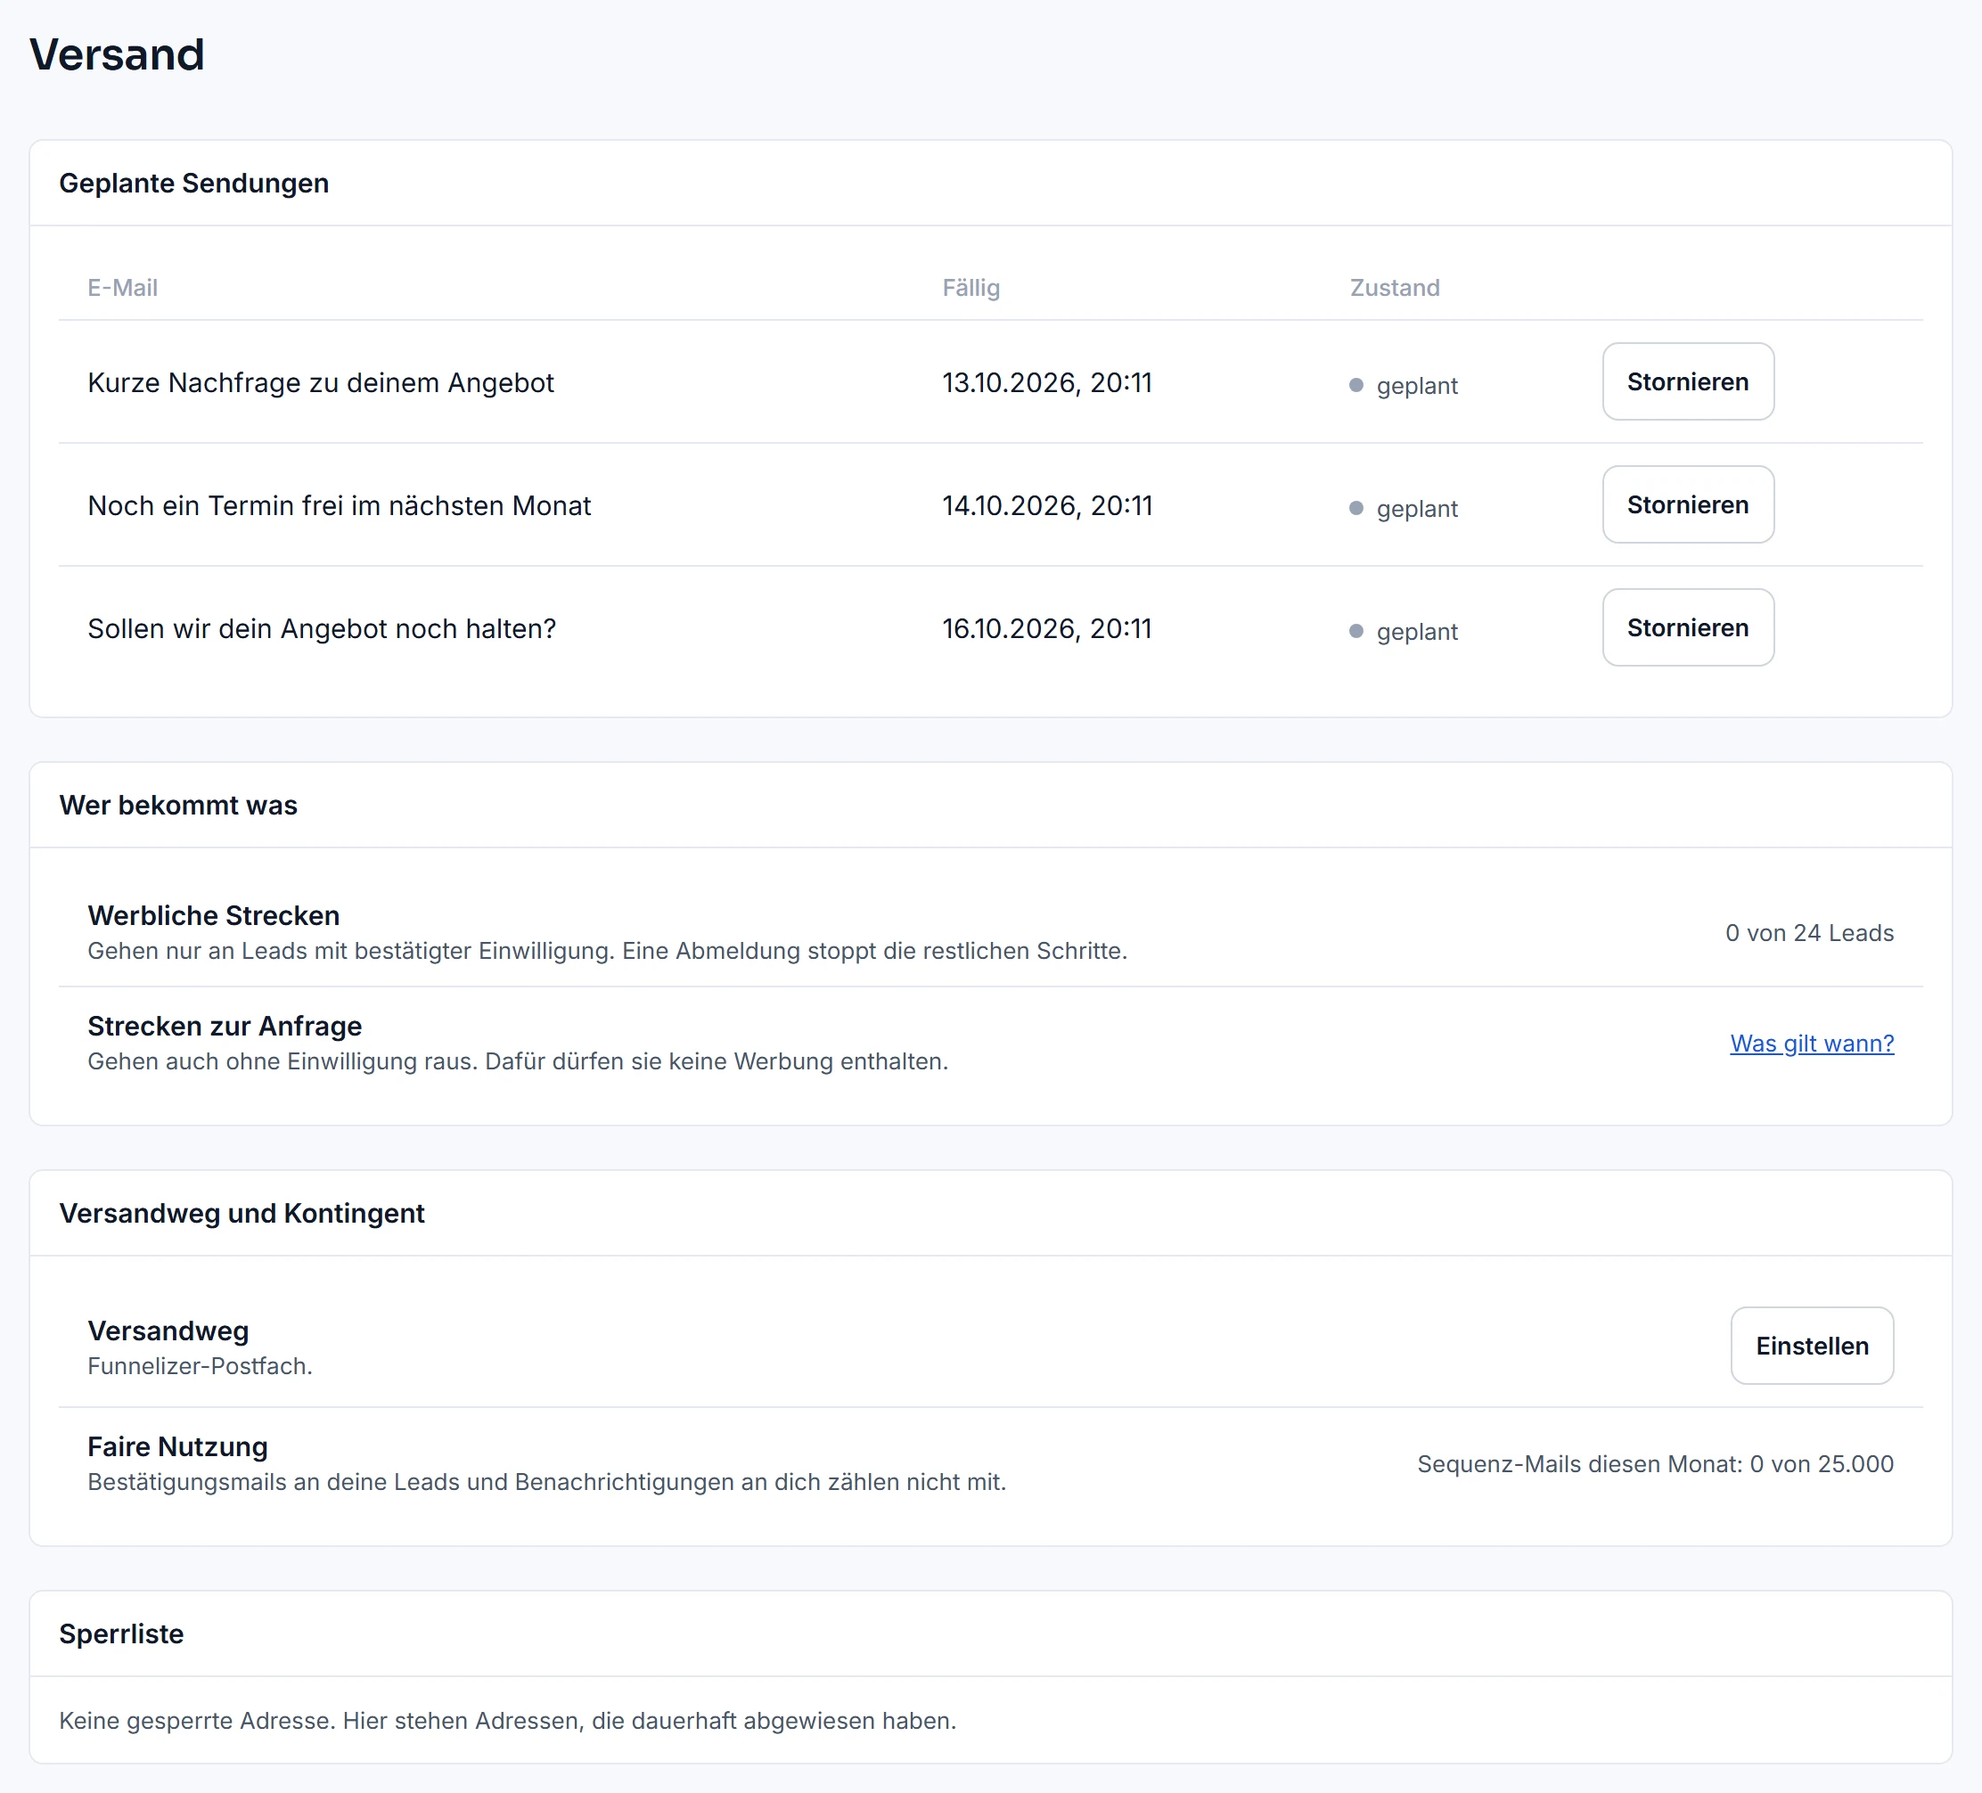The height and width of the screenshot is (1793, 1982).
Task: Click Stornieren for "Noch ein Termin frei"
Action: (x=1687, y=504)
